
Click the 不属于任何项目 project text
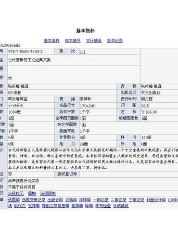tap(22, 187)
